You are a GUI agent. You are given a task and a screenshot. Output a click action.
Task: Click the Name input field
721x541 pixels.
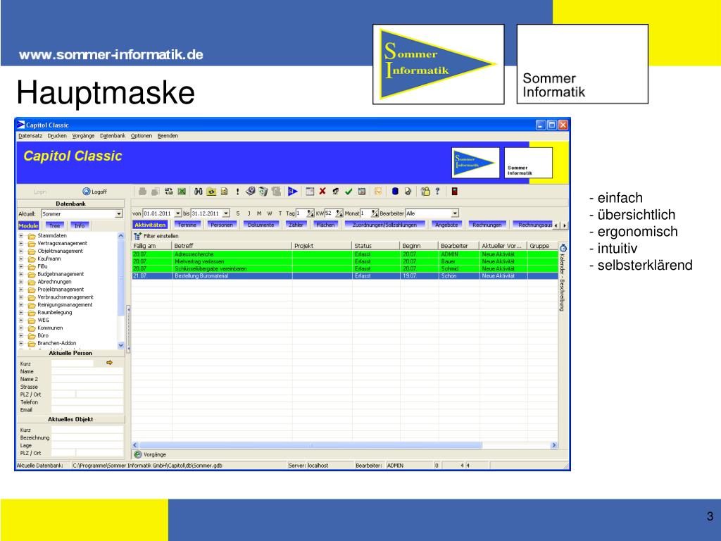pyautogui.click(x=87, y=371)
